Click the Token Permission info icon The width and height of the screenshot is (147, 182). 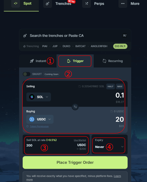point(28,126)
